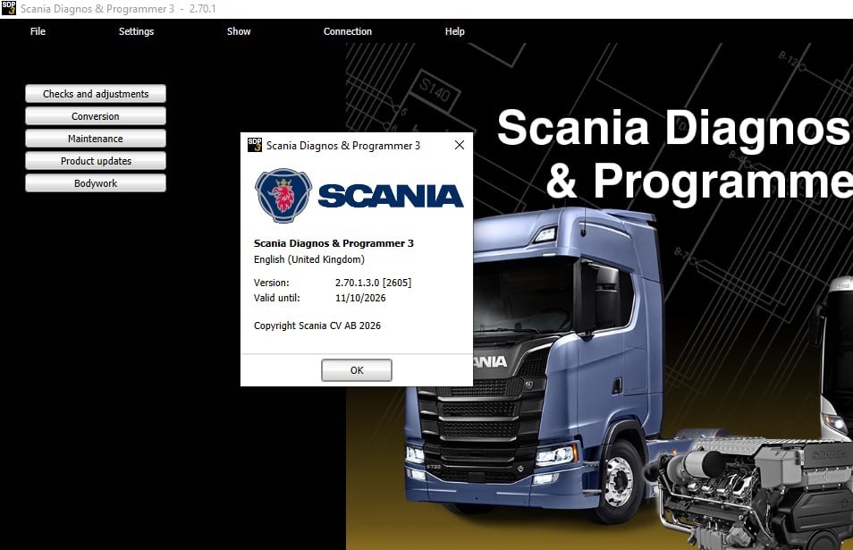Click the Valid until: label
The height and width of the screenshot is (550, 853).
[276, 298]
